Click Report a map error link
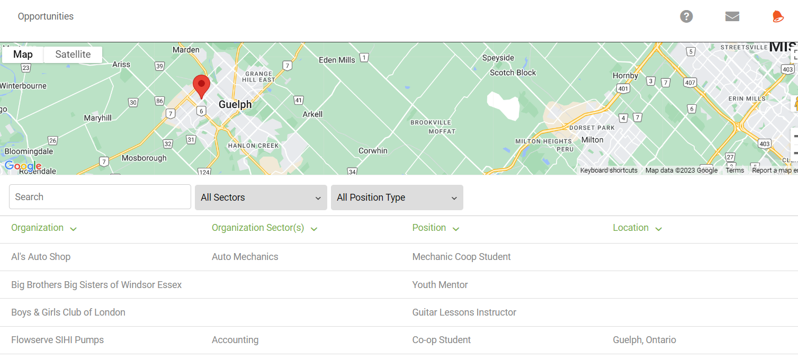798x359 pixels. pyautogui.click(x=775, y=170)
